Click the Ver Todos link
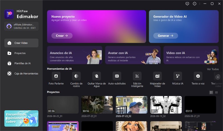The width and height of the screenshot is (223, 131). 213,69
